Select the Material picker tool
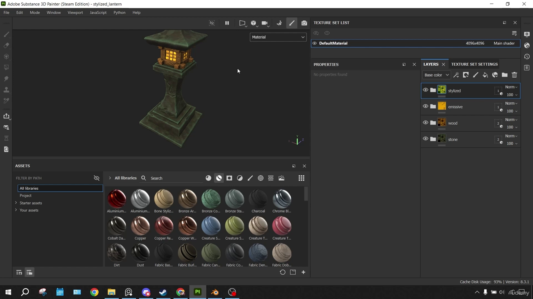This screenshot has width=533, height=299. [x=6, y=100]
